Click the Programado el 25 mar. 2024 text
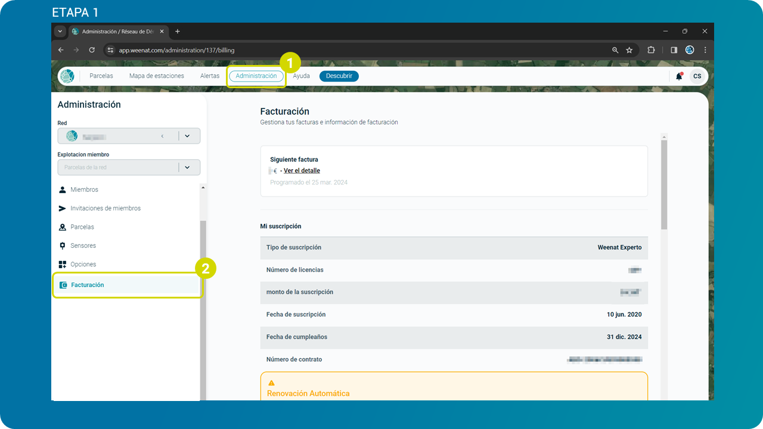This screenshot has height=429, width=763. (x=309, y=182)
